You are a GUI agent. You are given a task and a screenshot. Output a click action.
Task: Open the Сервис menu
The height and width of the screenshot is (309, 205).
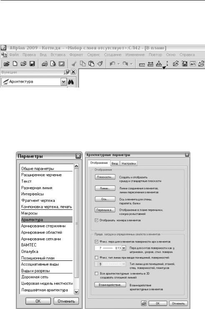(94, 54)
